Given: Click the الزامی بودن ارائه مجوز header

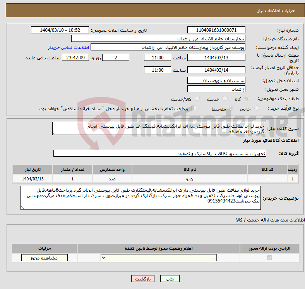Looking at the screenshot, I should pyautogui.click(x=269, y=248).
